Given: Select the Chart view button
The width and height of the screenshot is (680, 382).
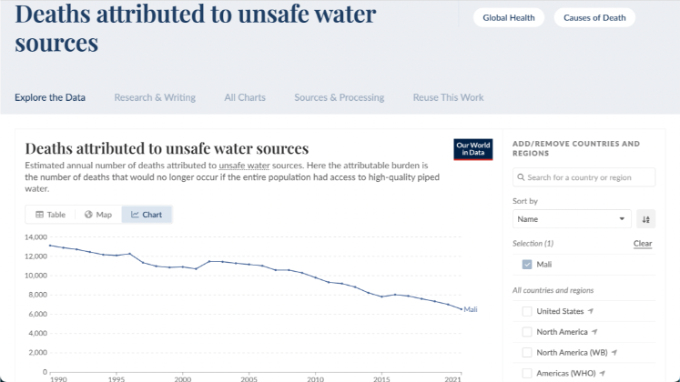Looking at the screenshot, I should click(x=147, y=215).
